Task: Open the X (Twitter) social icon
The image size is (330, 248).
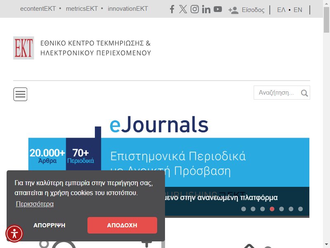Action: (183, 9)
